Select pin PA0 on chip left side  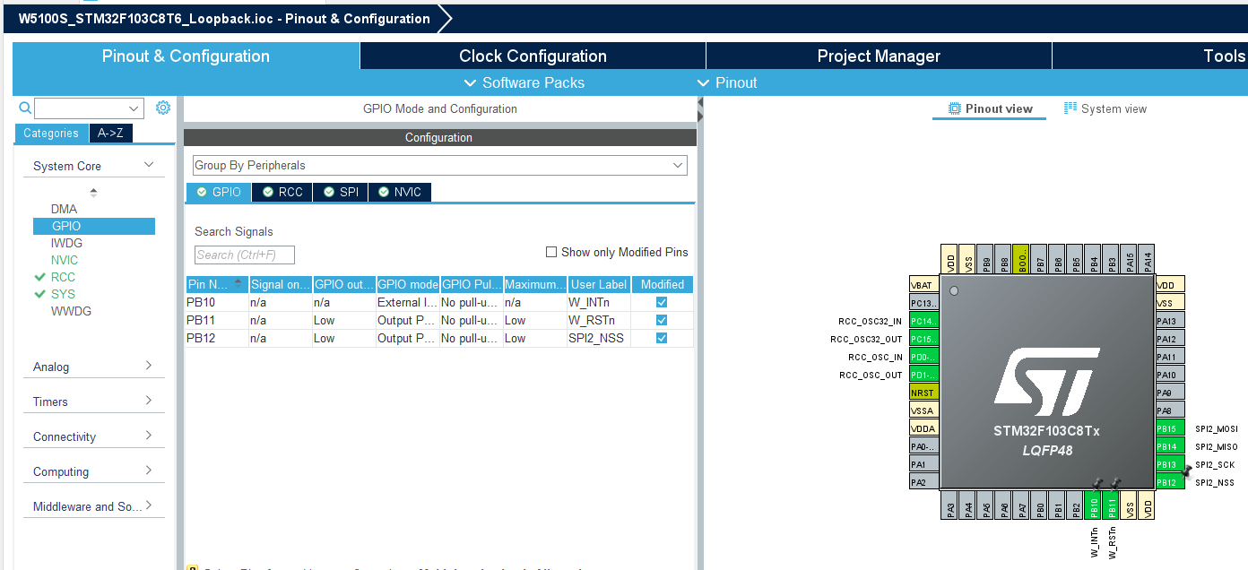pos(923,446)
